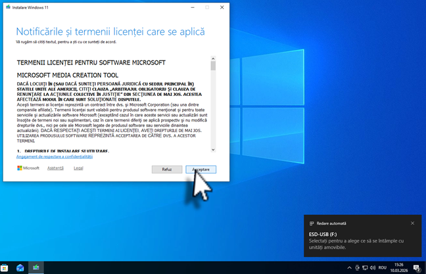Click the network tray icon
The image size is (426, 274).
pyautogui.click(x=365, y=267)
